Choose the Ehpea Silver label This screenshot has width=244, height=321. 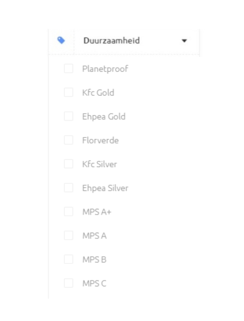tap(105, 188)
